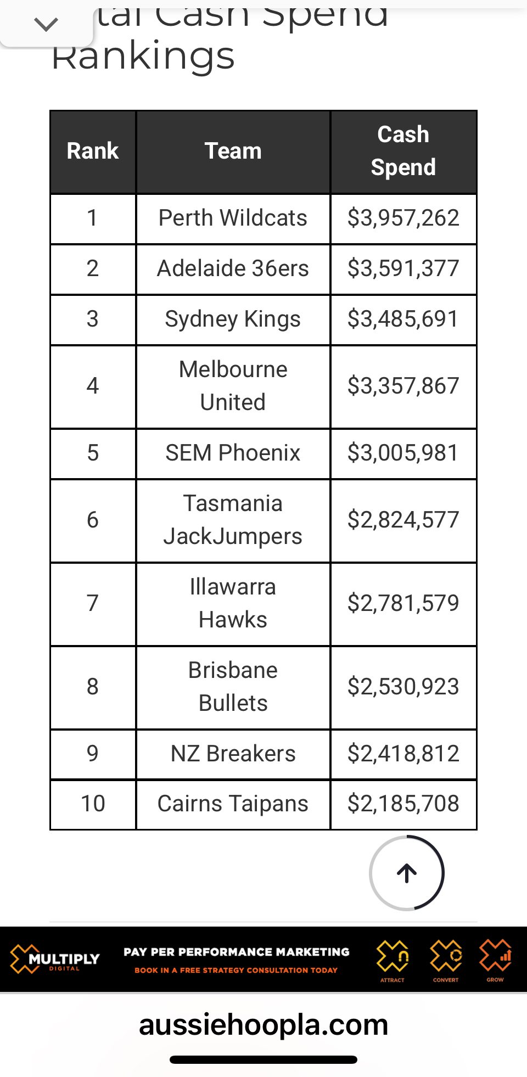This screenshot has height=1077, width=527.
Task: Select the Perth Wildcats table cell
Action: coord(233,218)
